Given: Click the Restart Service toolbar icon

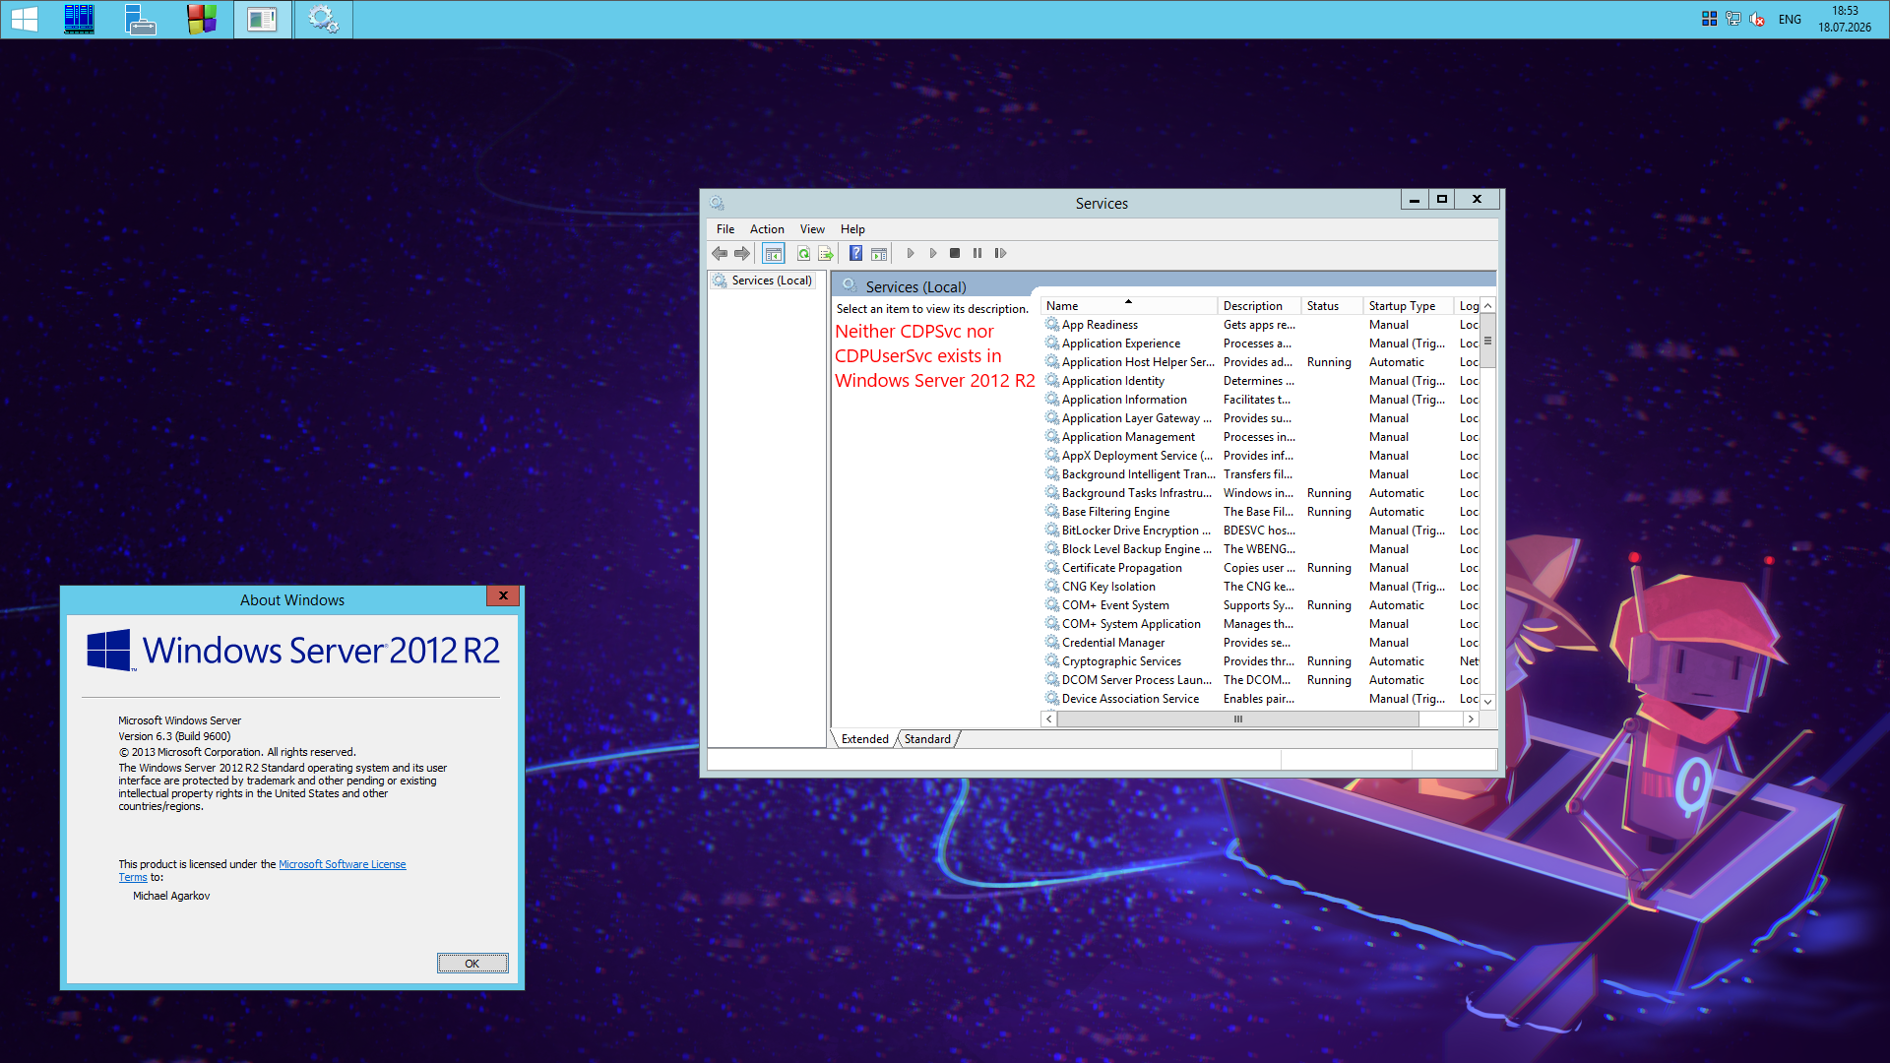Looking at the screenshot, I should tap(1000, 254).
